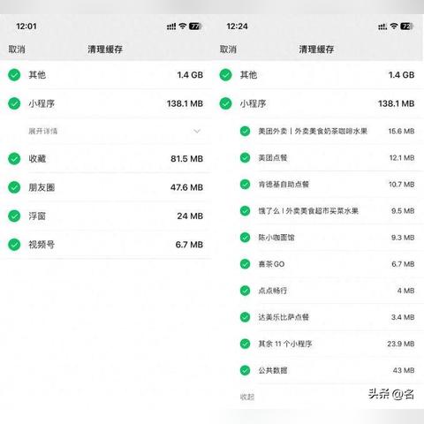Tap the 81.5 MB value

pos(186,158)
